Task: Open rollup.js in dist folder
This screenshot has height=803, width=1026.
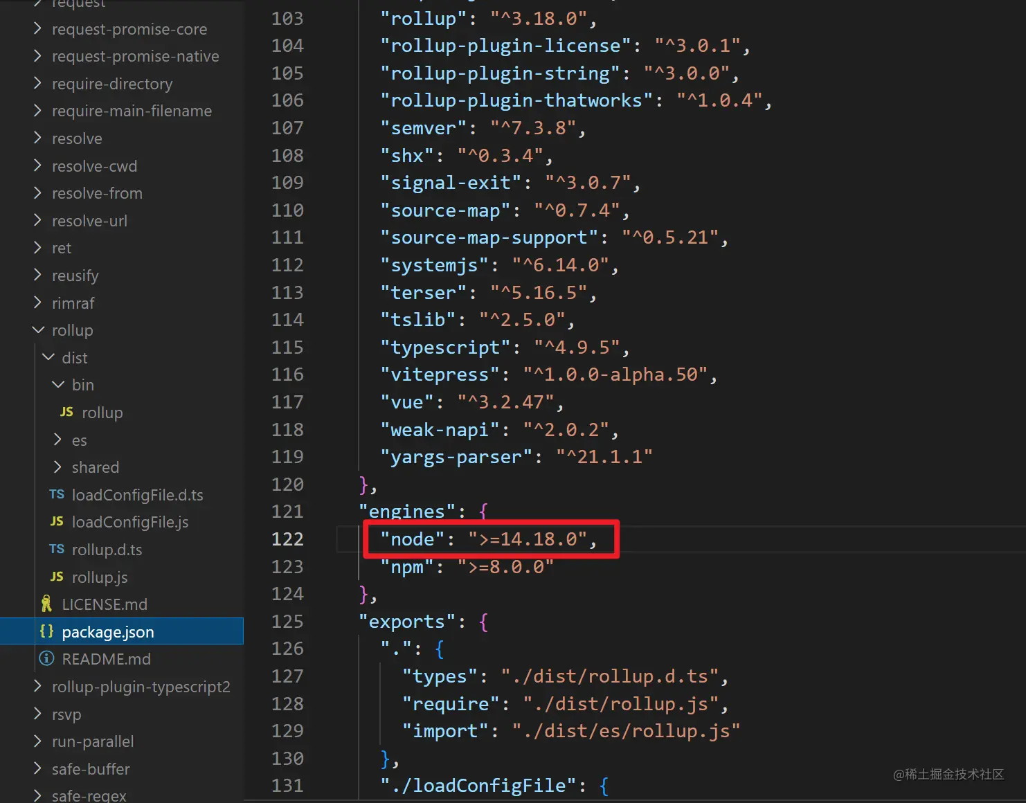Action: pos(100,577)
